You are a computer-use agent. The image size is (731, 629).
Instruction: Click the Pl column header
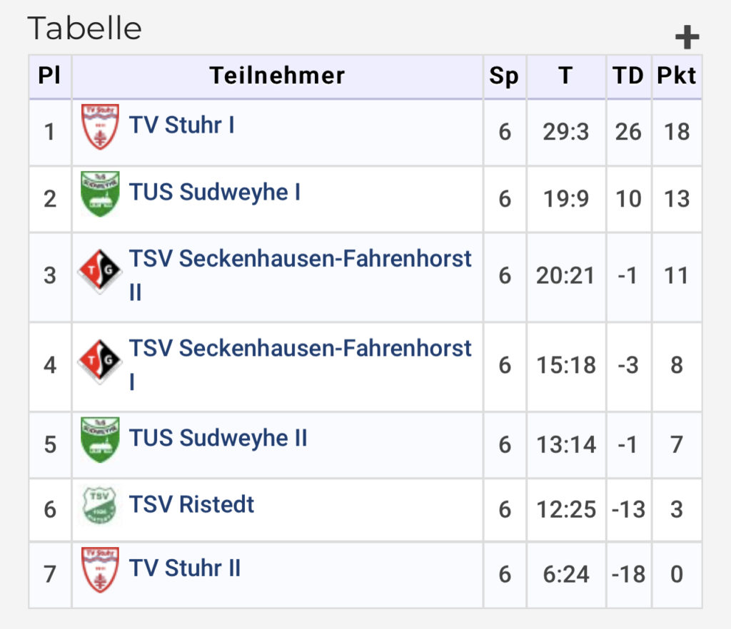point(50,76)
